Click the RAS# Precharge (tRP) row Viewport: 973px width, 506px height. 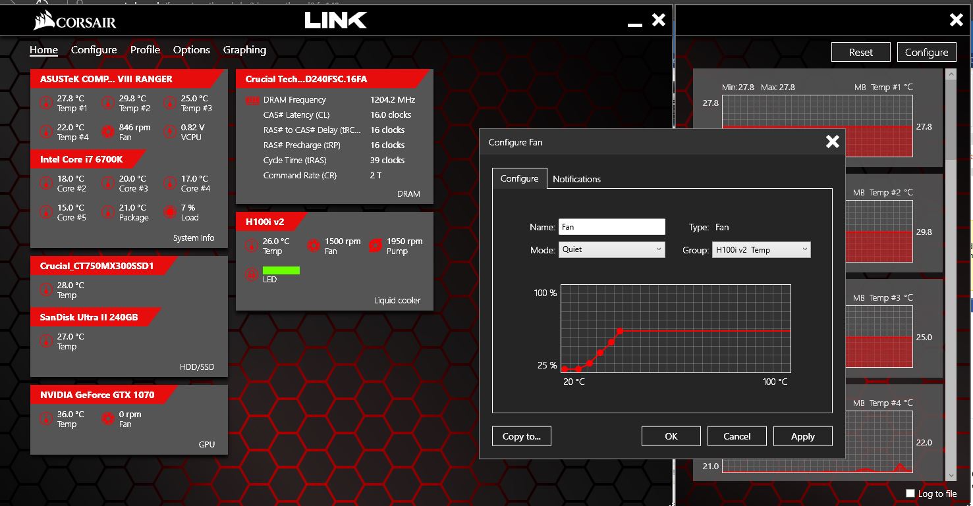click(333, 145)
